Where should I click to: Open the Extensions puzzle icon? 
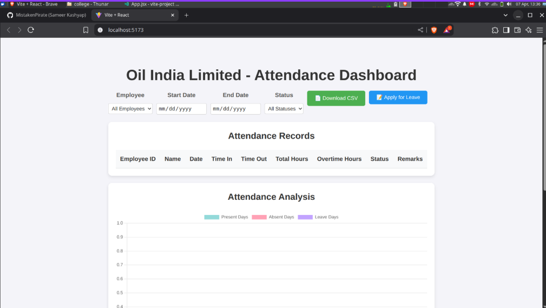coord(495,30)
